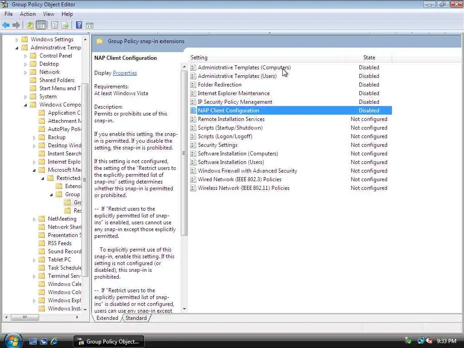Screen dimensions: 464x348
Task: Switch to the Extended tab
Action: (107, 318)
